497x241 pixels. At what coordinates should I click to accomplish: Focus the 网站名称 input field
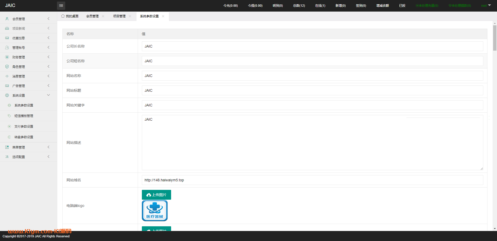312,76
